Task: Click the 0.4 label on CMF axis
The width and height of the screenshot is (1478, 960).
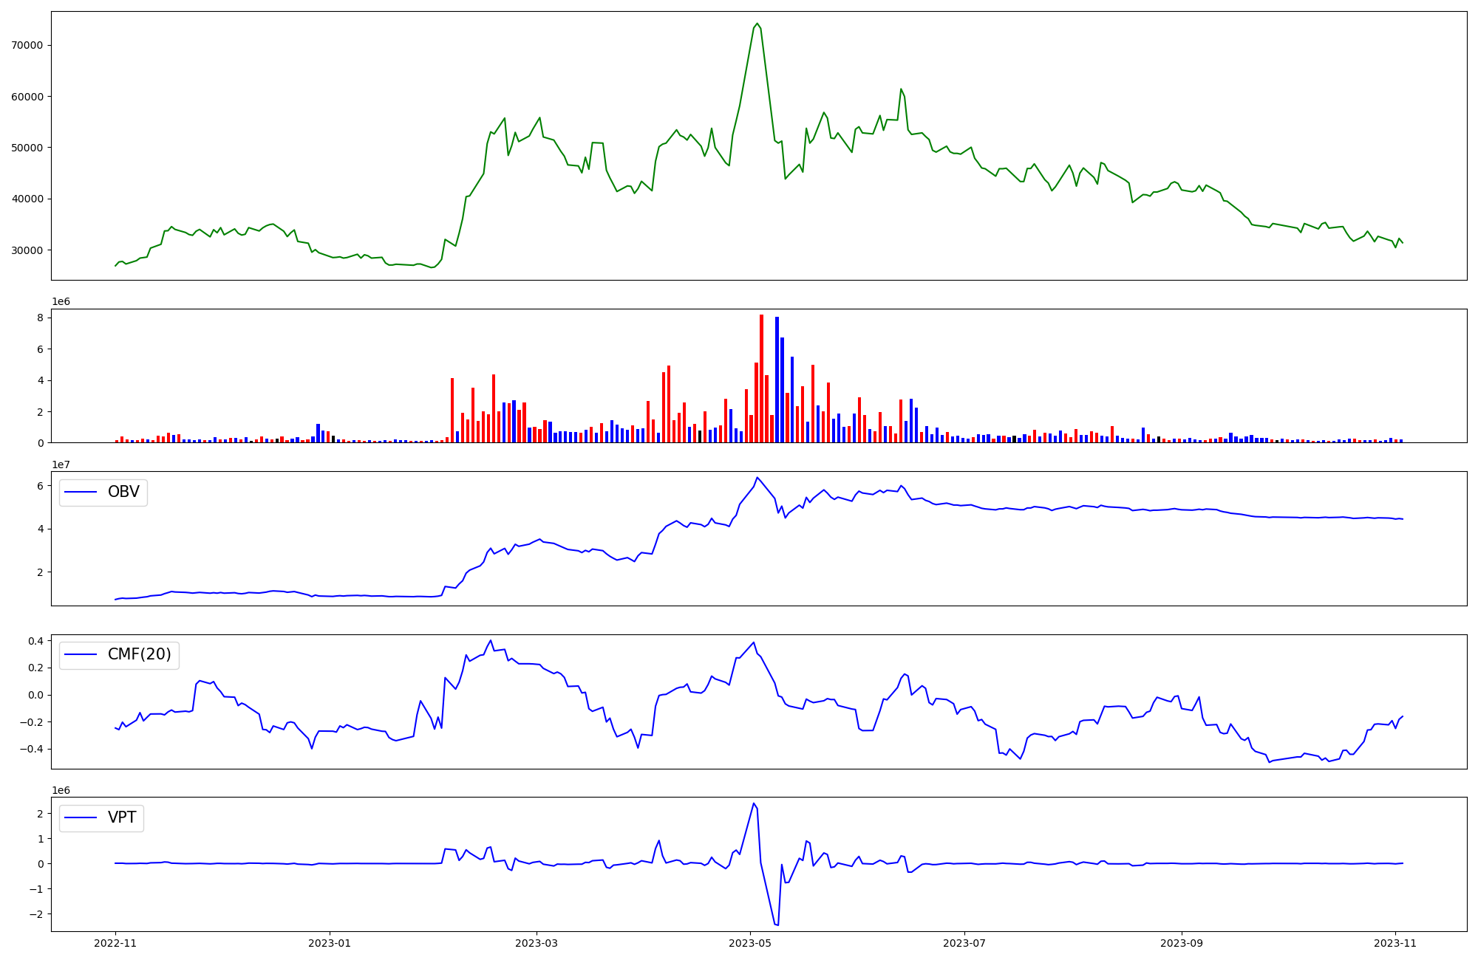Action: point(36,641)
